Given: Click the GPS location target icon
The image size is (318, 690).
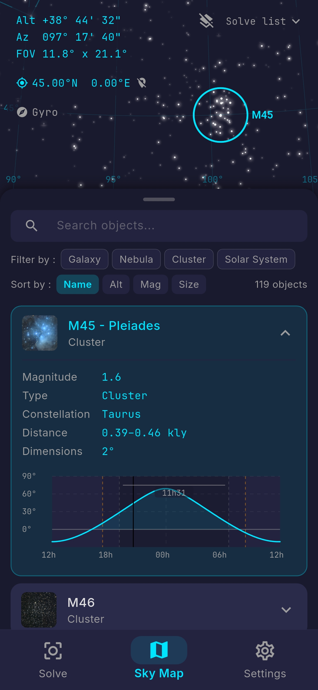Looking at the screenshot, I should 22,83.
